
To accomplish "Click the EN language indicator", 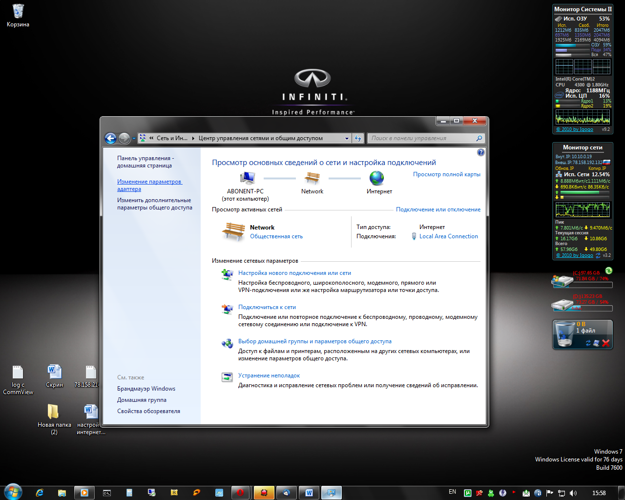I will 452,492.
